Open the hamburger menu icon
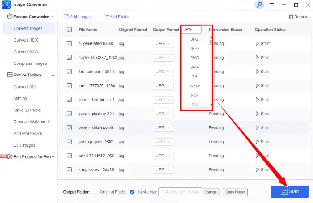 pyautogui.click(x=271, y=5)
